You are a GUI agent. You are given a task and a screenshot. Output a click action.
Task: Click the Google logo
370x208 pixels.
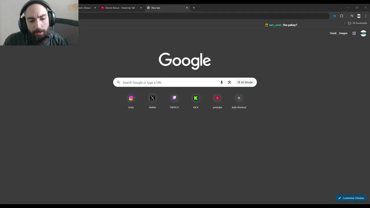pyautogui.click(x=185, y=61)
